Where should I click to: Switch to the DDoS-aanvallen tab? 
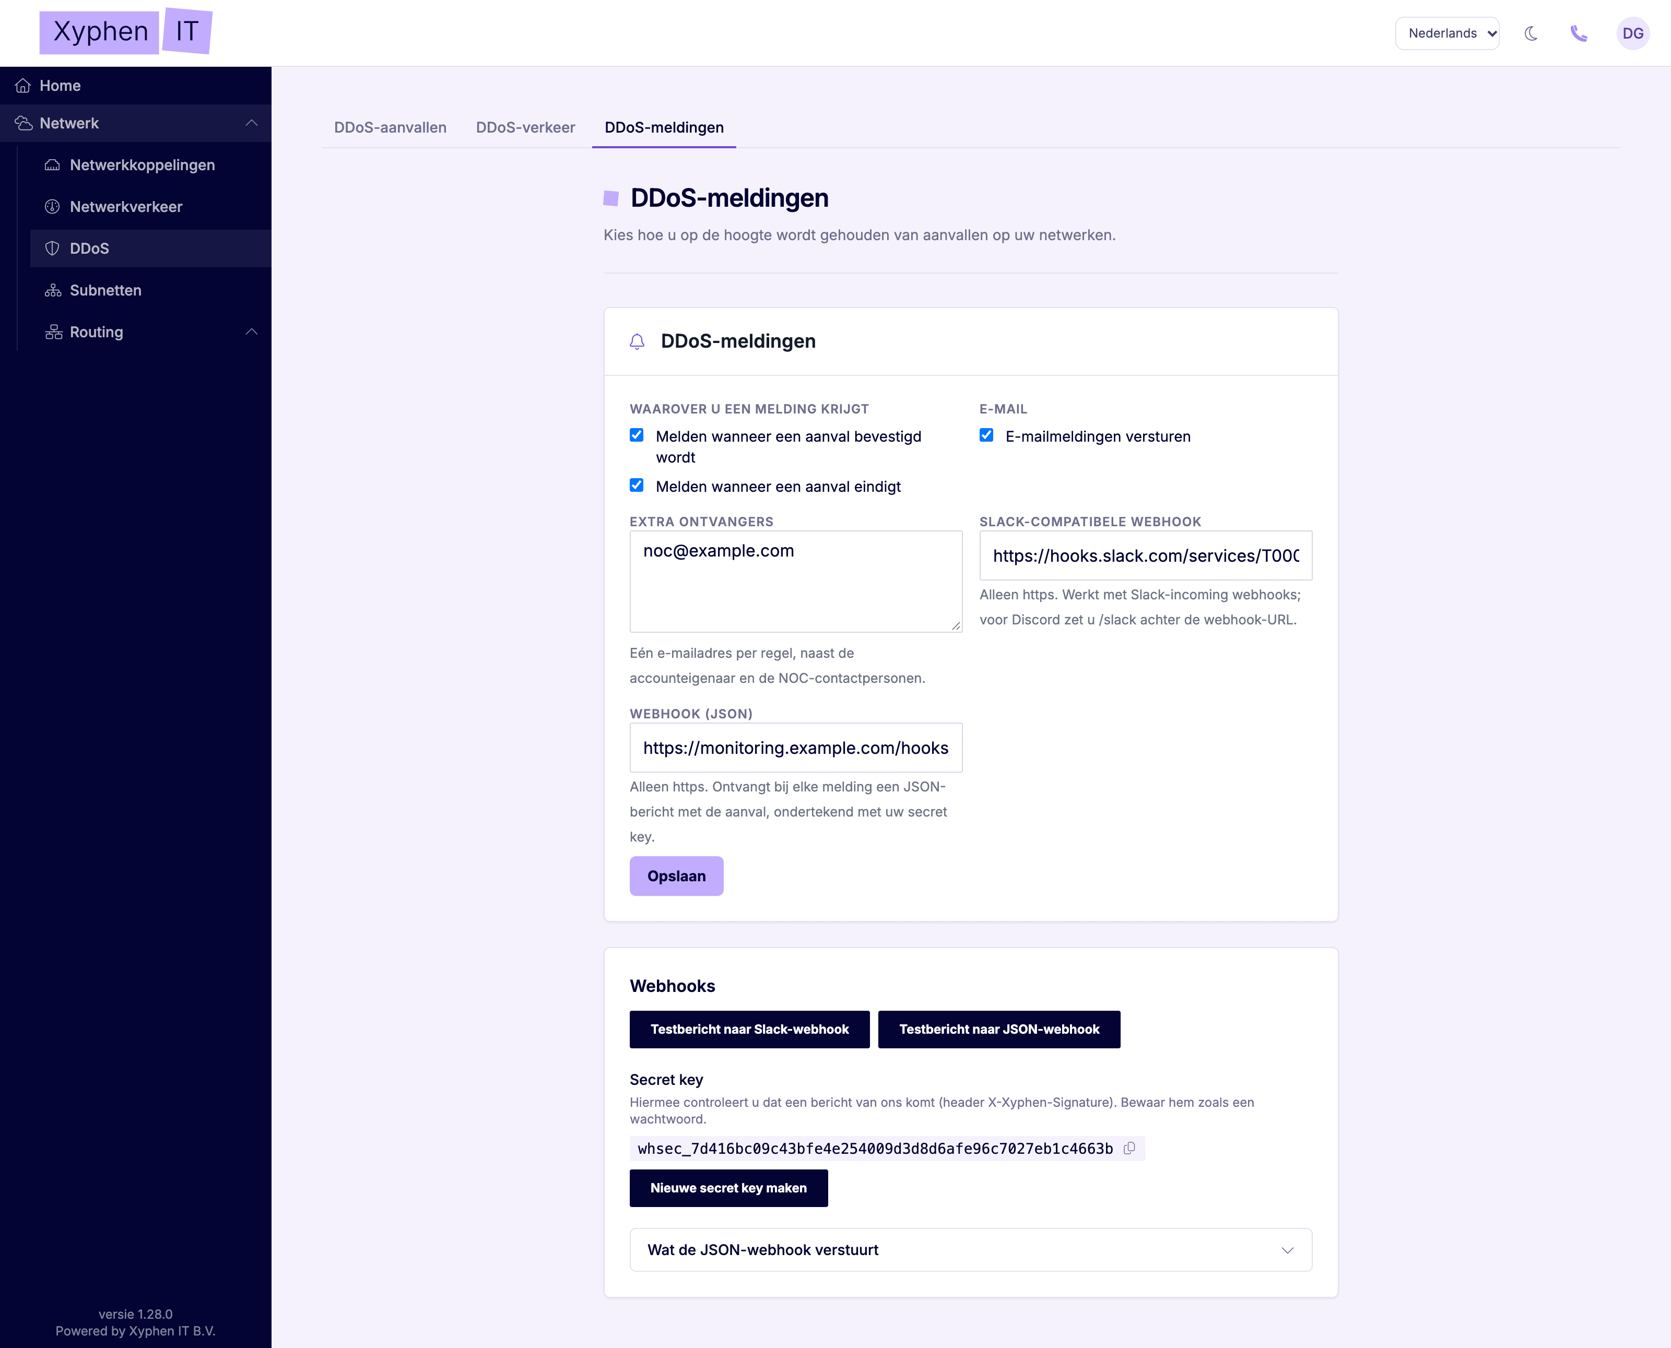(x=390, y=127)
